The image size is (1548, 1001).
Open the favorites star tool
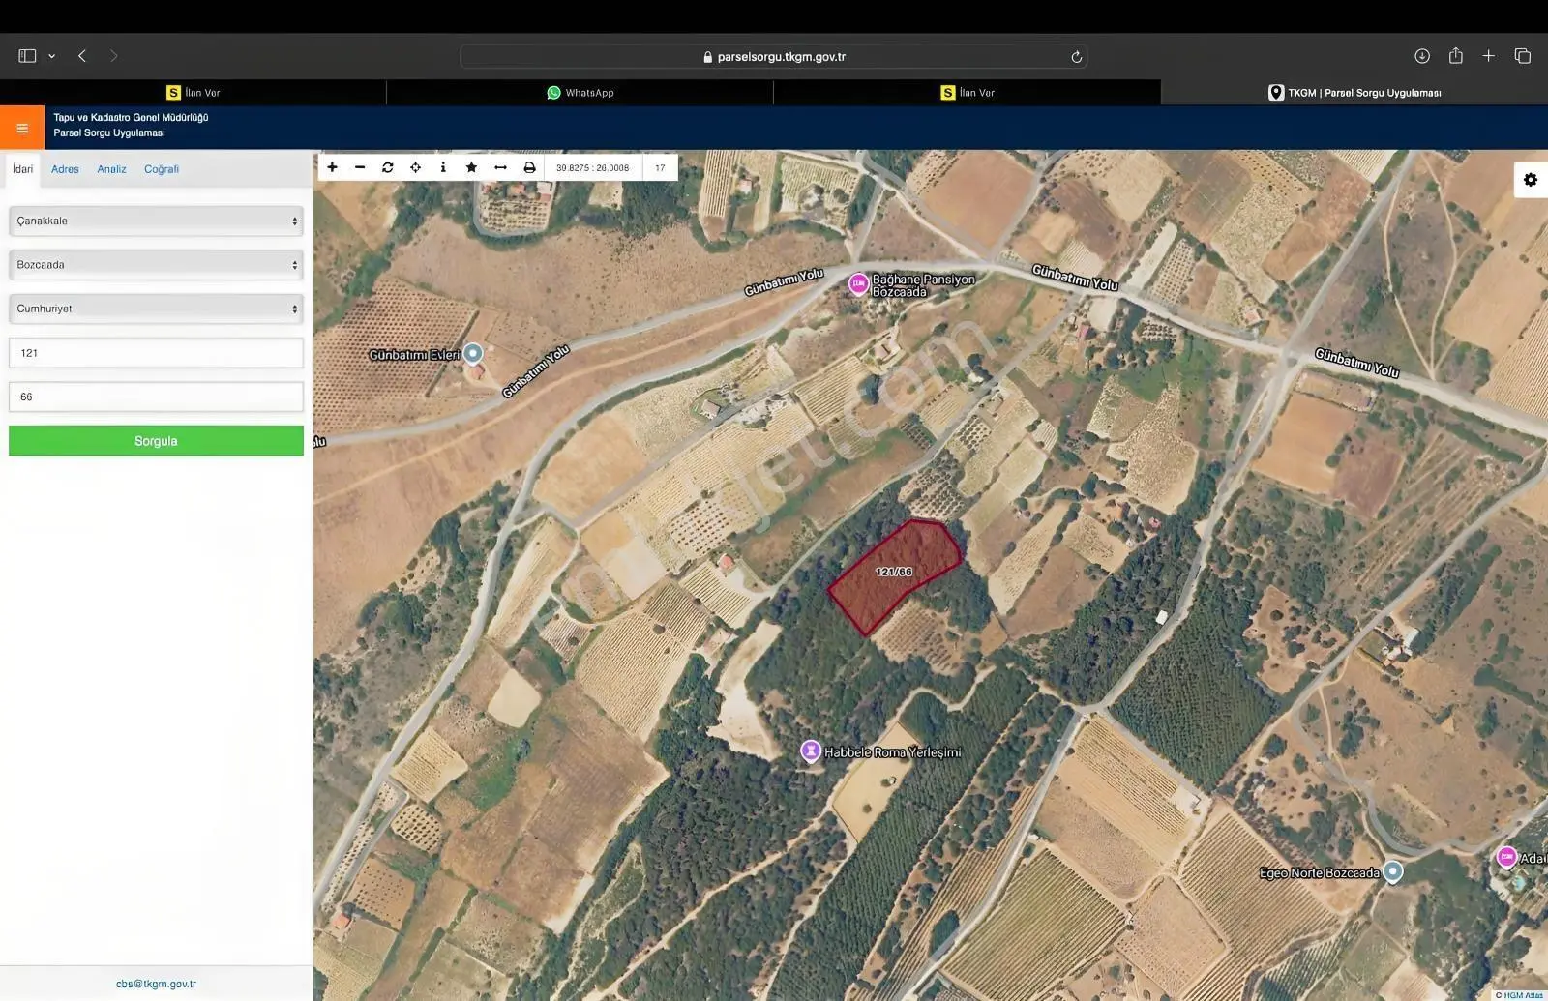(471, 167)
